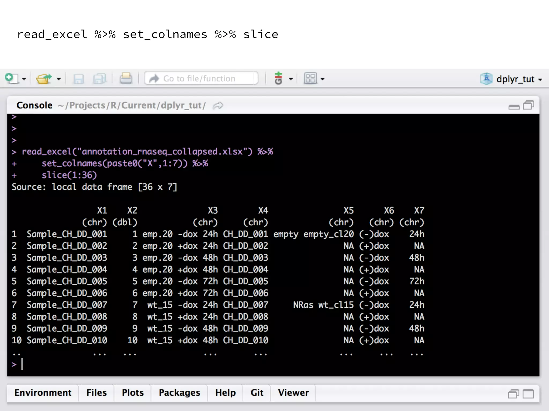Image resolution: width=549 pixels, height=411 pixels.
Task: Restore the lower pane size icon
Action: [x=514, y=394]
